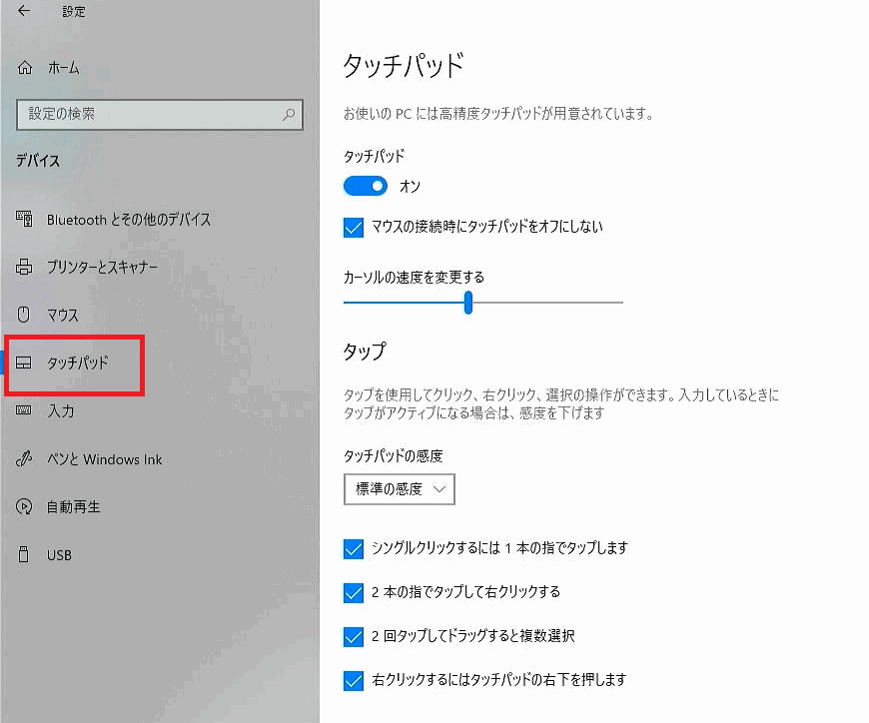Click the タッチパッドの感度 label
The height and width of the screenshot is (723, 869).
pos(394,456)
